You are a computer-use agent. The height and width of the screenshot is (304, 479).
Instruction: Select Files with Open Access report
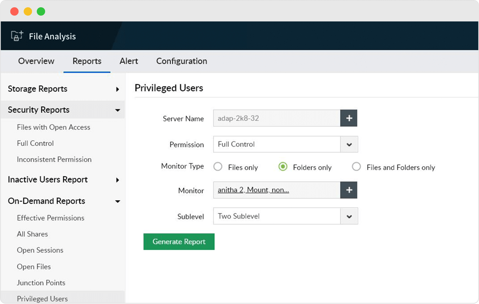click(x=53, y=127)
